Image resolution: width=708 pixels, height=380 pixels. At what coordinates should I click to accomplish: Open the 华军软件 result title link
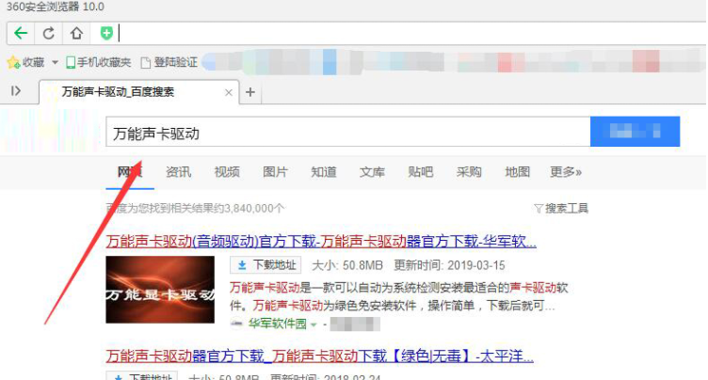point(320,241)
